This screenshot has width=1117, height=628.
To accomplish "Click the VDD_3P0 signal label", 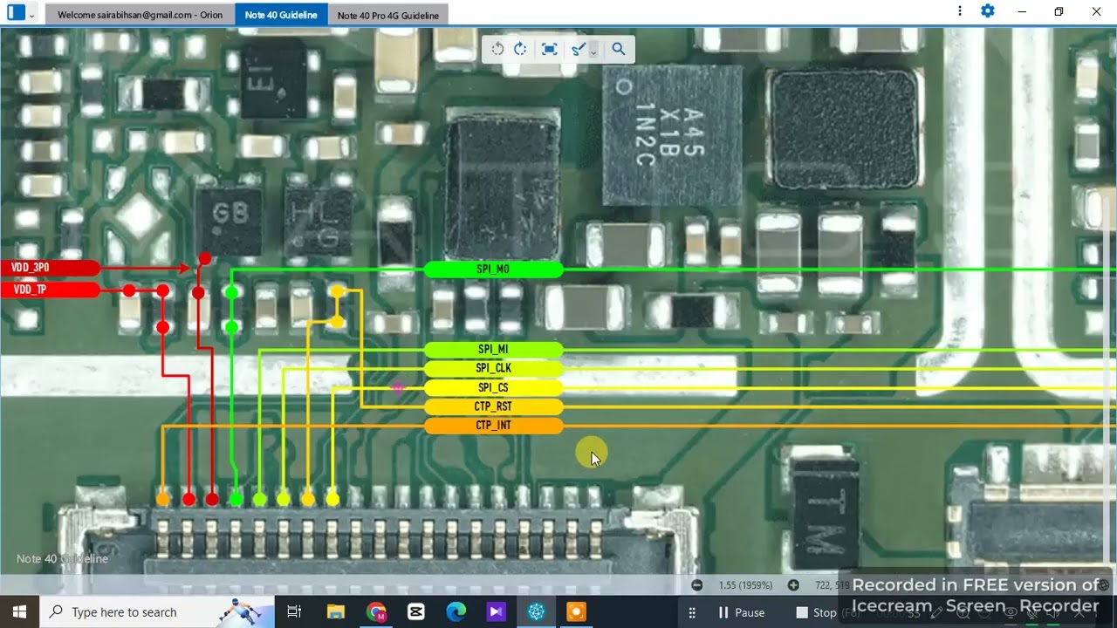I will click(x=48, y=268).
